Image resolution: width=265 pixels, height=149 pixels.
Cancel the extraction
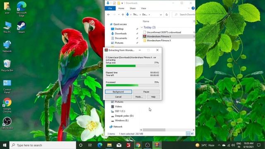(118, 97)
